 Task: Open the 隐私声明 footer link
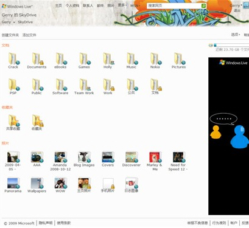click(x=46, y=223)
